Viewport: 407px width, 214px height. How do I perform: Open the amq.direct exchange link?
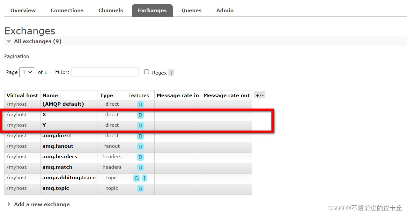coord(57,136)
